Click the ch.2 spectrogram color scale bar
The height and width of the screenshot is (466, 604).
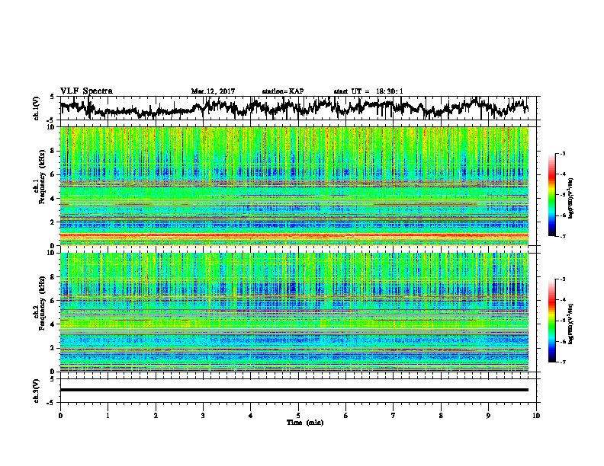tap(551, 321)
